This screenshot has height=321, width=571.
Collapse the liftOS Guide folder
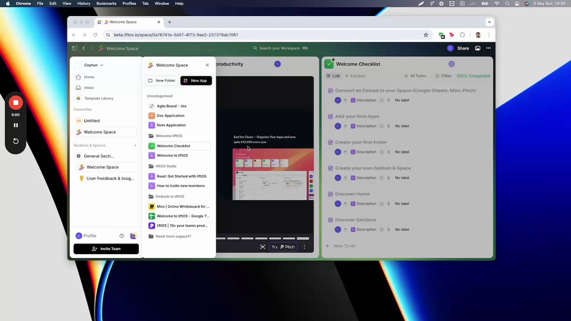[166, 166]
